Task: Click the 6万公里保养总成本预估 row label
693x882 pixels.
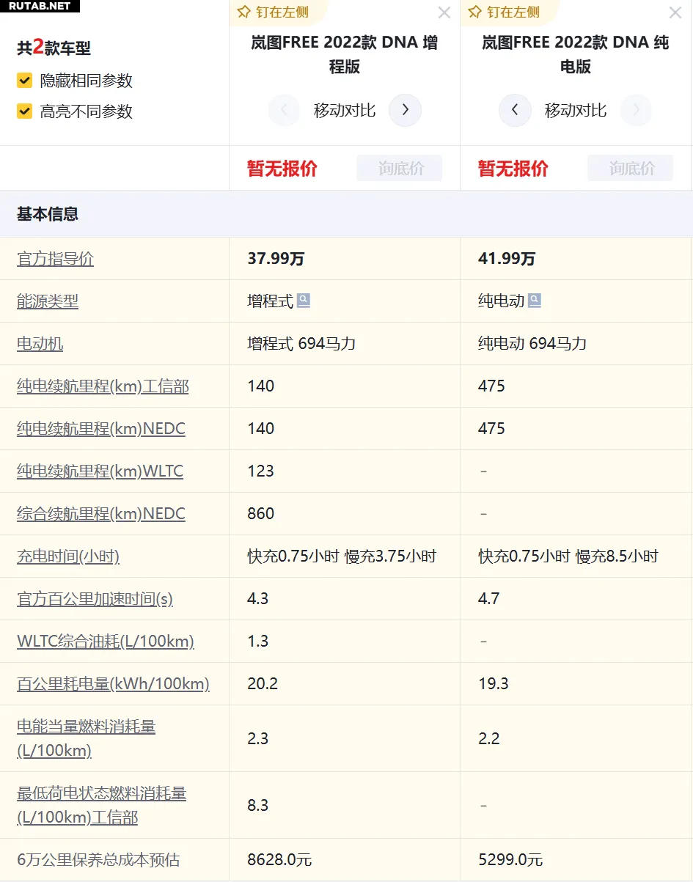Action: point(98,859)
